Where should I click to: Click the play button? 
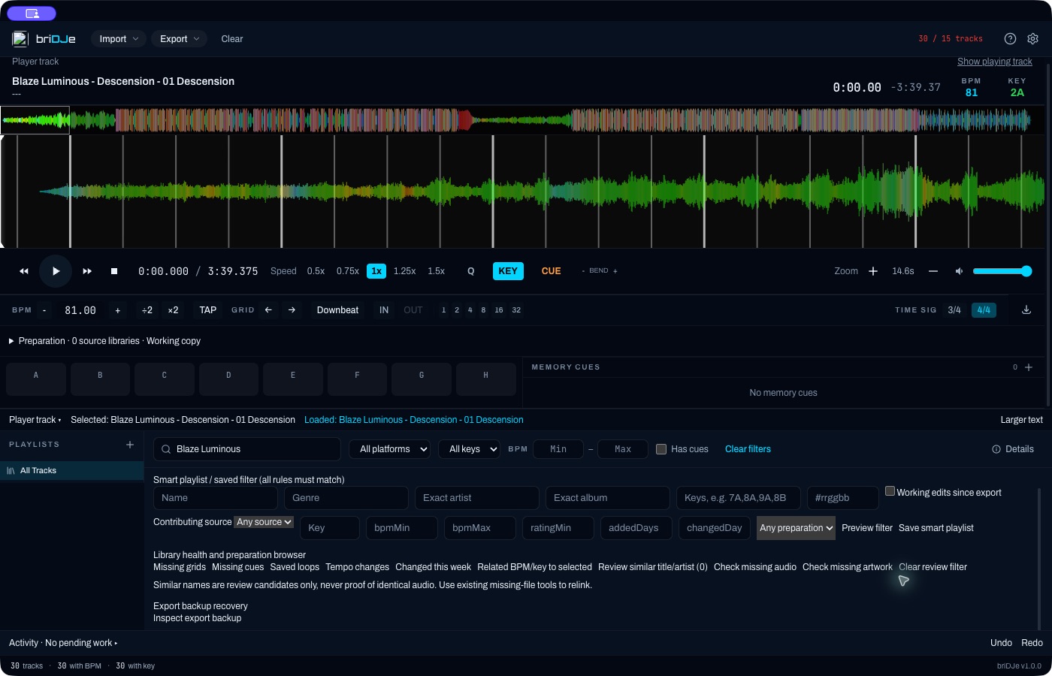pos(56,271)
